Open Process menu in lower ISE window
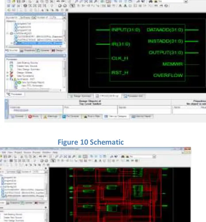Viewport: 206px width, 222px height. point(36,152)
